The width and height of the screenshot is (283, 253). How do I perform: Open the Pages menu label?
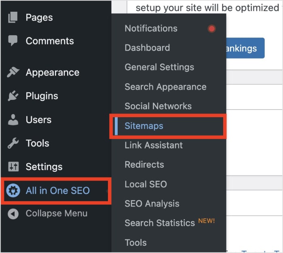[39, 17]
